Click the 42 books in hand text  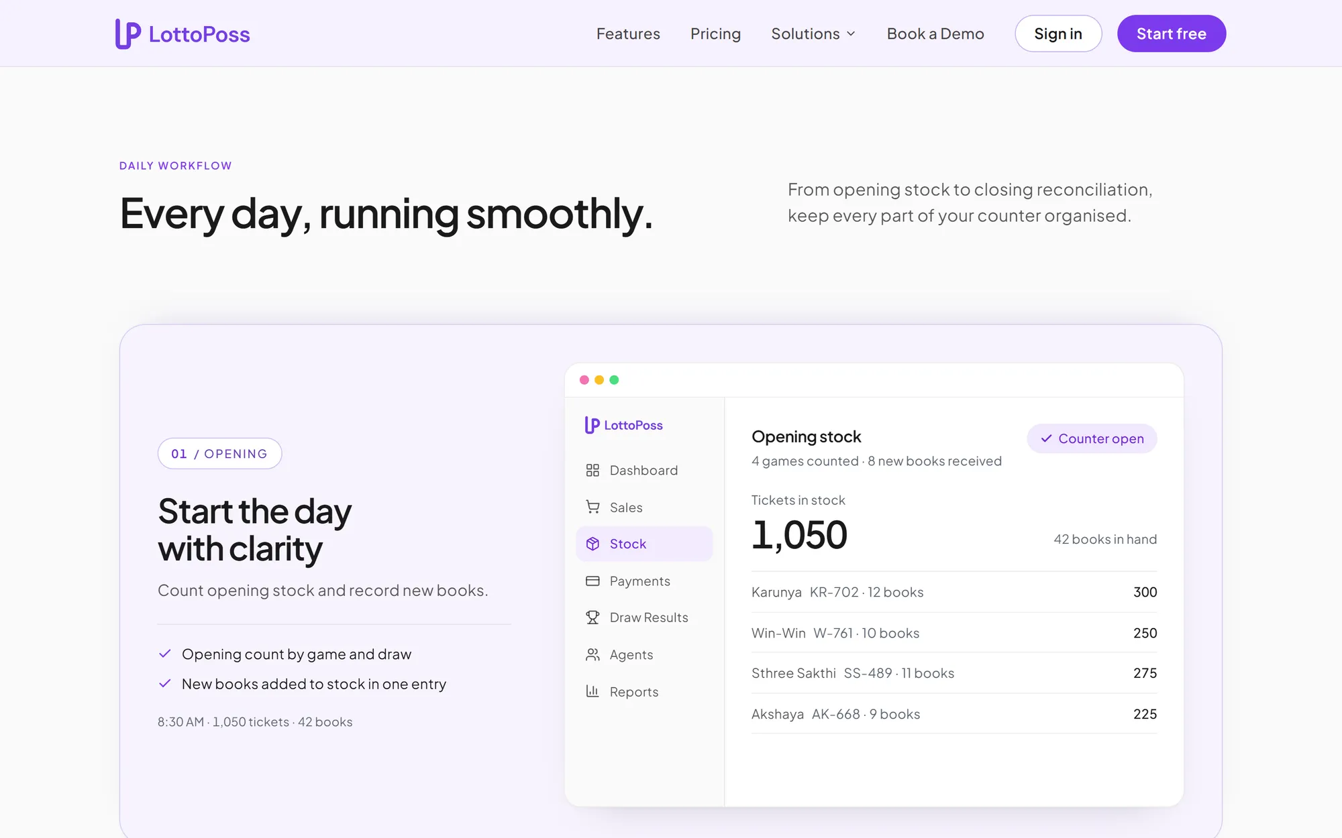click(1105, 539)
